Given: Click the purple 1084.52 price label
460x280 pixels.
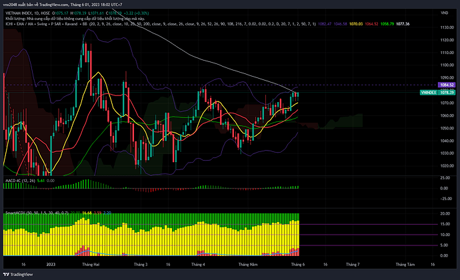Looking at the screenshot, I should (446, 85).
